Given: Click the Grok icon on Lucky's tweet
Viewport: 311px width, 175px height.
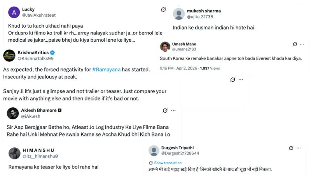Looking at the screenshot, I should click(163, 10).
